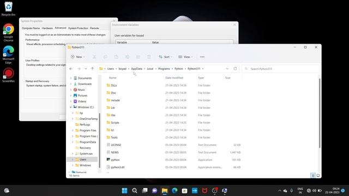Expand the Program Files tree node

(73, 131)
